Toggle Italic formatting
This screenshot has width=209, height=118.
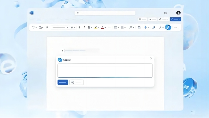(84, 27)
